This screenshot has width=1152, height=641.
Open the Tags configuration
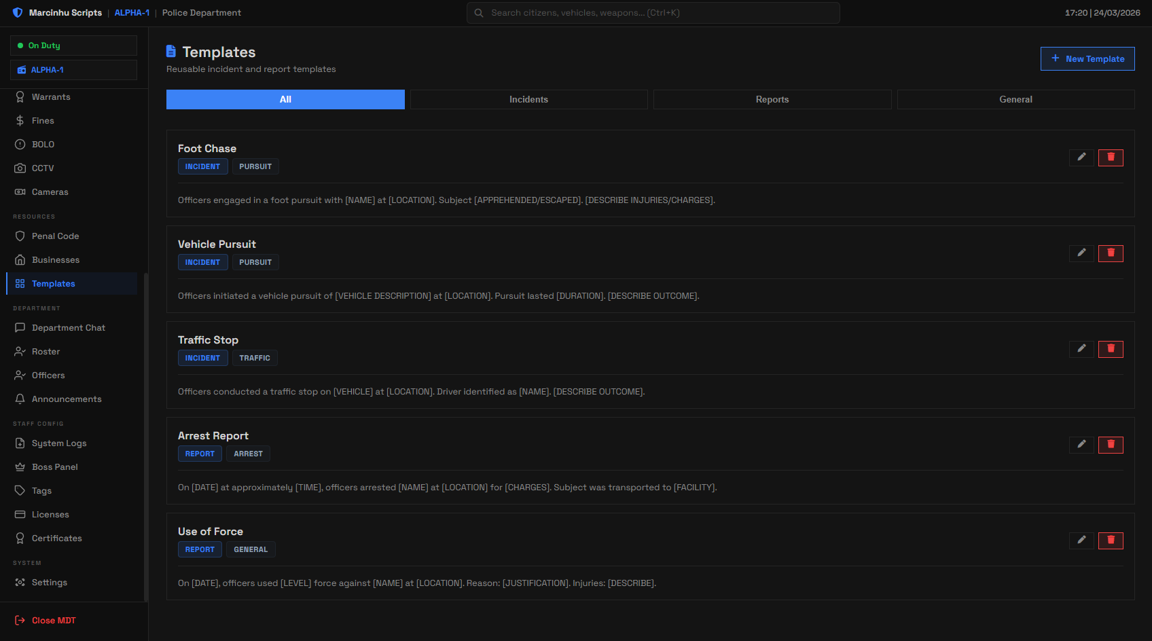point(72,491)
